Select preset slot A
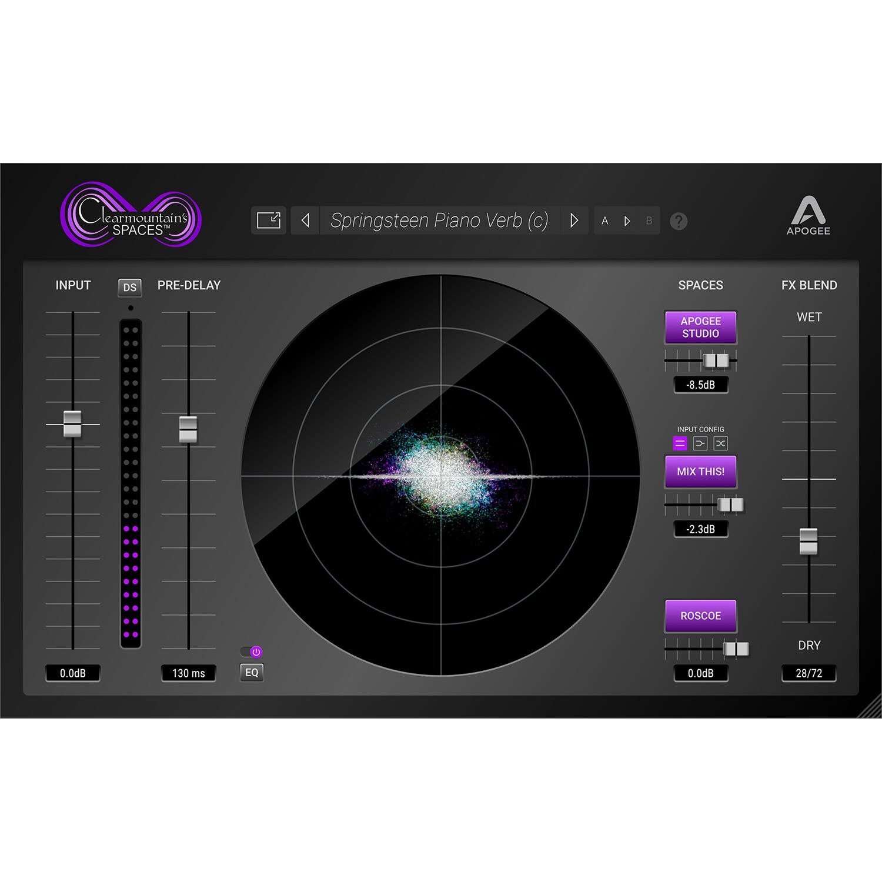 tap(604, 221)
